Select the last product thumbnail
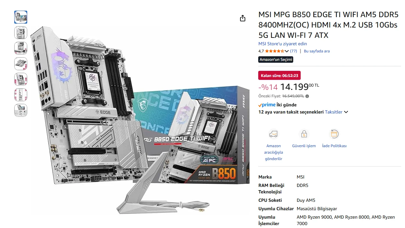This screenshot has height=228, width=405. (x=21, y=110)
